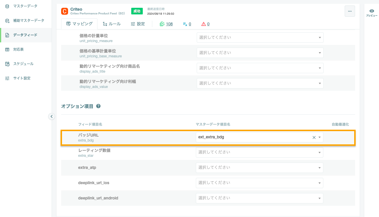Image resolution: width=379 pixels, height=217 pixels.
Task: Click the バッジURL field label
Action: pyautogui.click(x=89, y=135)
